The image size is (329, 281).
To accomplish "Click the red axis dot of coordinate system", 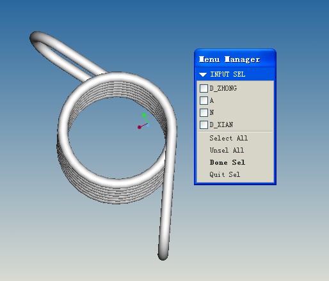I will click(140, 127).
